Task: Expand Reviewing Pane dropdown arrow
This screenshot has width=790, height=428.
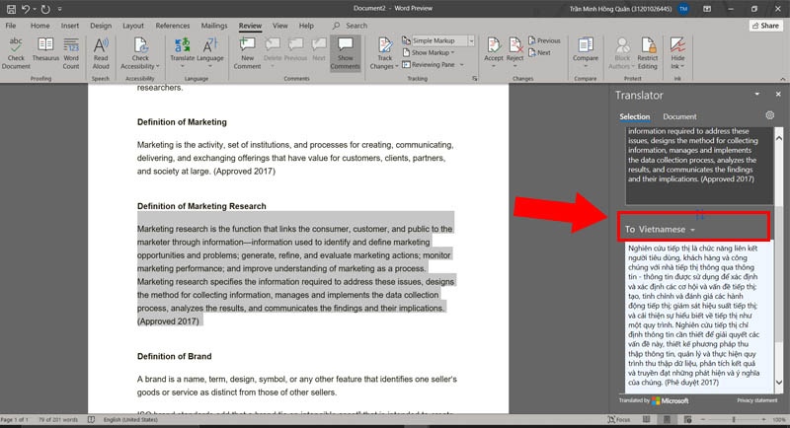Action: pyautogui.click(x=461, y=65)
